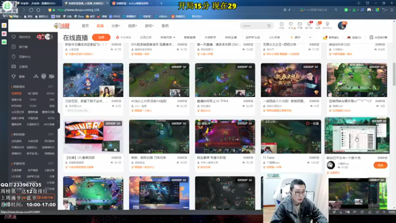The height and width of the screenshot is (223, 396).
Task: Open 云游戏 gamepad icon in the sidebar
Action: [14, 66]
